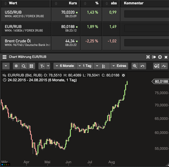Screen dimensions: 169x167
Task: Click the magnifier search icon in chart toolbar
Action: click(x=24, y=66)
